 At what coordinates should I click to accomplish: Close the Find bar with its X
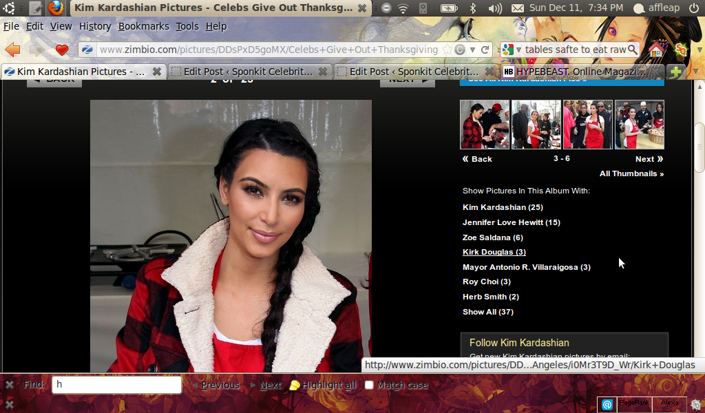click(9, 385)
